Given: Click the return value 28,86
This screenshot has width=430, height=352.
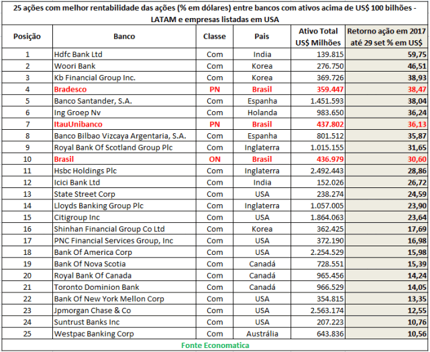Looking at the screenshot, I should point(386,171).
